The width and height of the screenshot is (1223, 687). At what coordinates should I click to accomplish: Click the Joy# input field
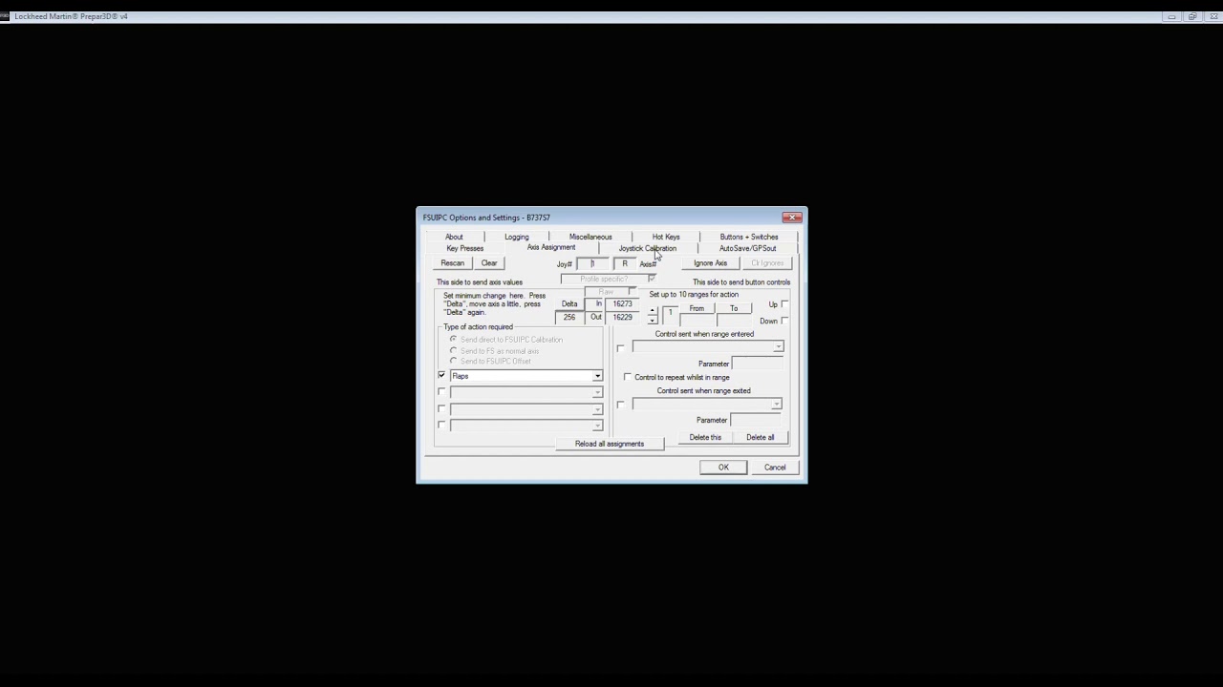point(593,263)
